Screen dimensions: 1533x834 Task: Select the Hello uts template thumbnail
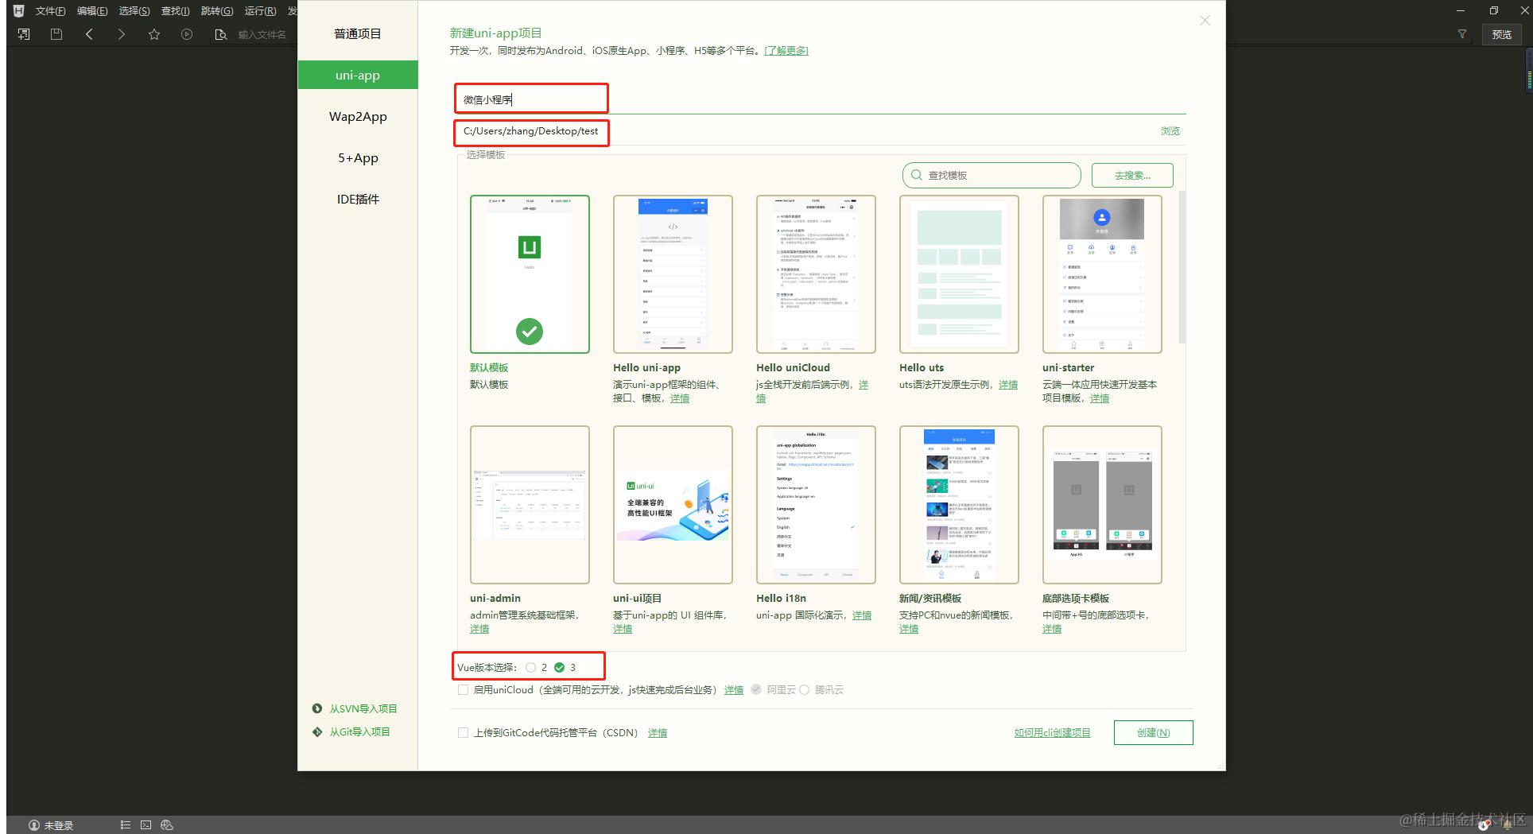pos(959,274)
